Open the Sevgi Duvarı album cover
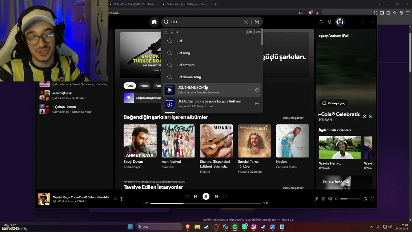The height and width of the screenshot is (232, 412). click(140, 141)
